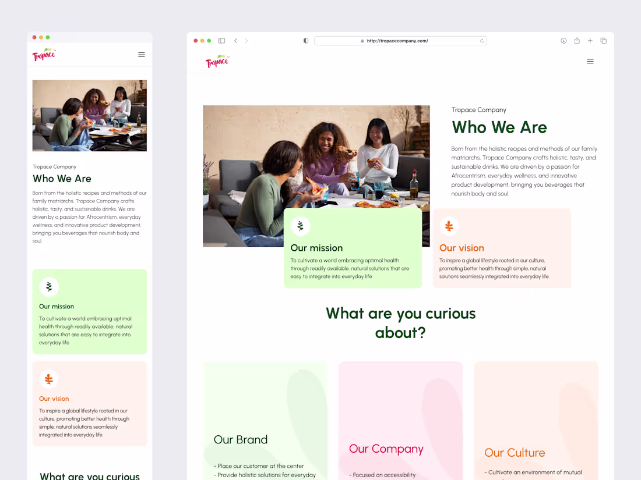This screenshot has width=641, height=480.
Task: Open a new tab with the plus icon
Action: [x=590, y=41]
